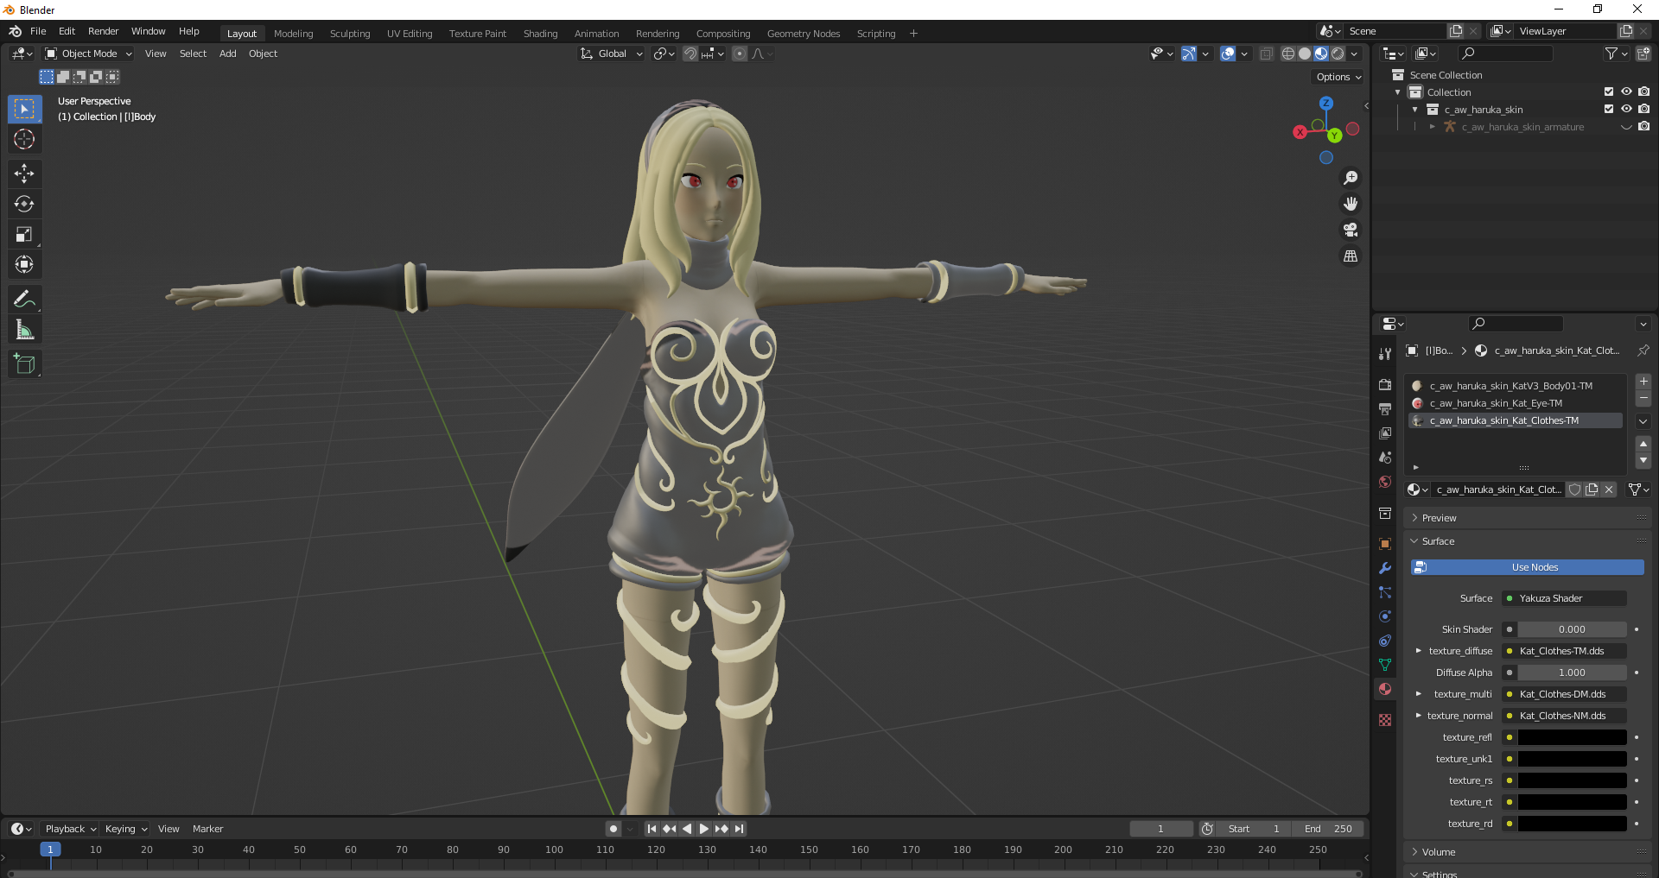Open the Physics properties tab
This screenshot has width=1659, height=878.
click(1385, 616)
